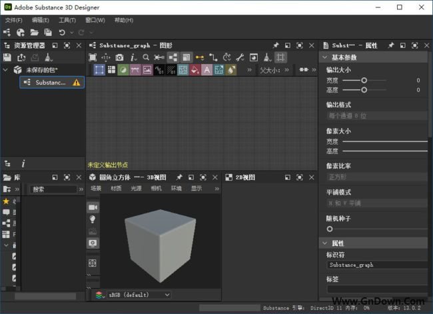Click the green Blend node icon
Screen dimensions: 433x314
pos(123,70)
